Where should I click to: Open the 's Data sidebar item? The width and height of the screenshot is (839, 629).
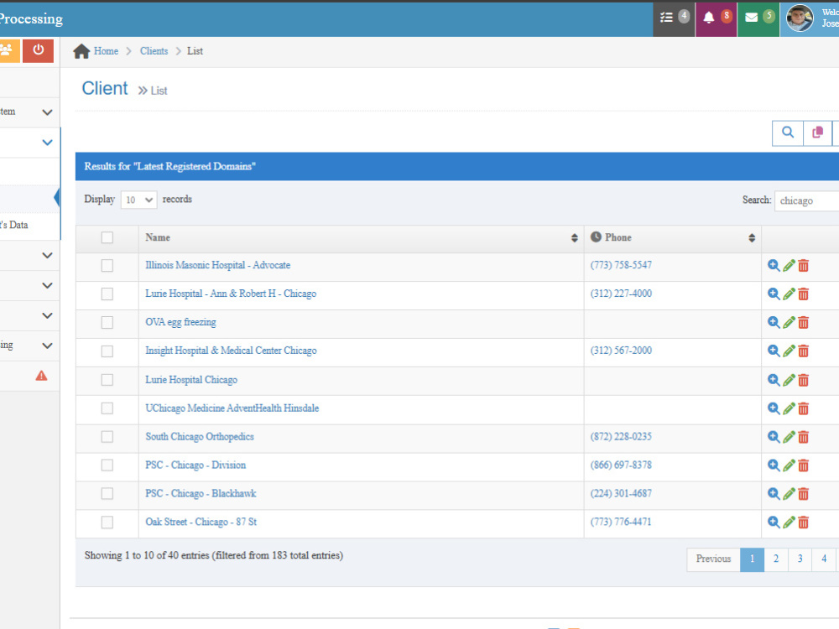point(14,225)
